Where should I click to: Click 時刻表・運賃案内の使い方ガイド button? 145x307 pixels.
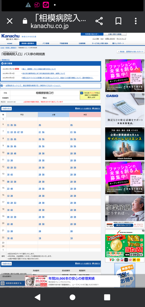(x=131, y=52)
